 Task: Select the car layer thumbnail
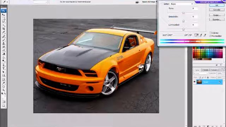pyautogui.click(x=199, y=82)
